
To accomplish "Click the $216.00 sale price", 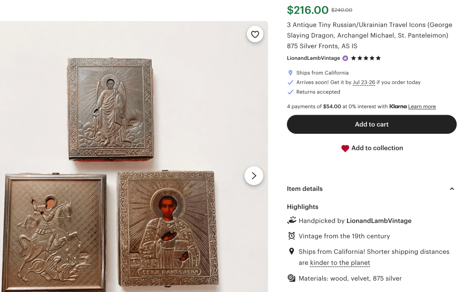I will (308, 10).
